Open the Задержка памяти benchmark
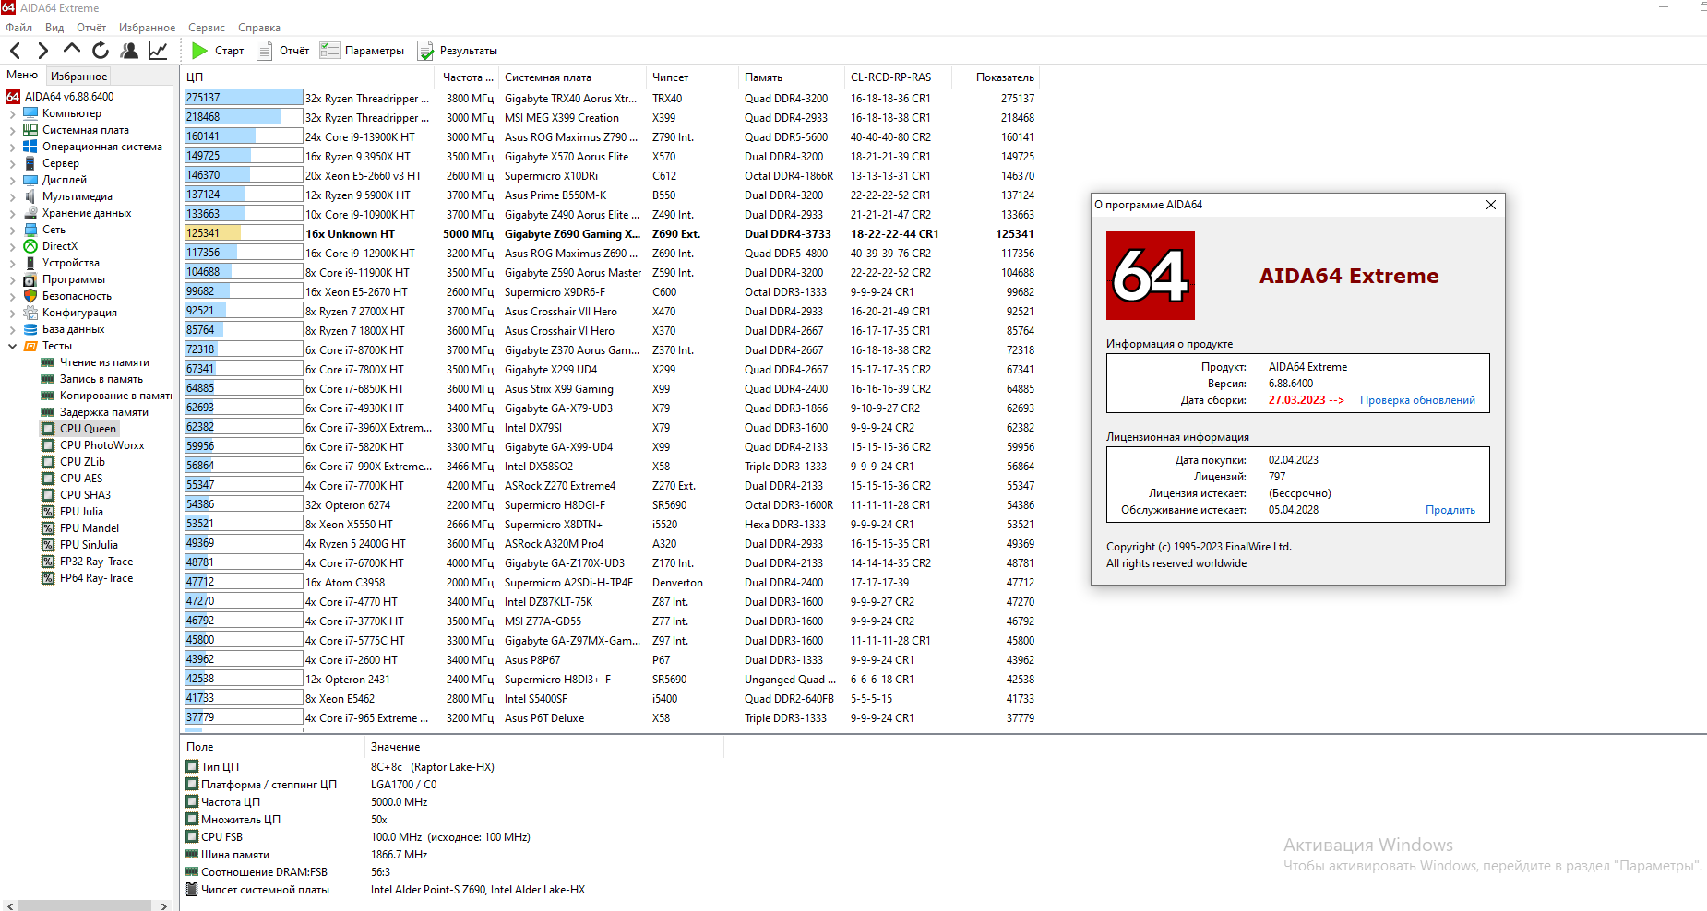This screenshot has height=911, width=1707. (x=104, y=412)
